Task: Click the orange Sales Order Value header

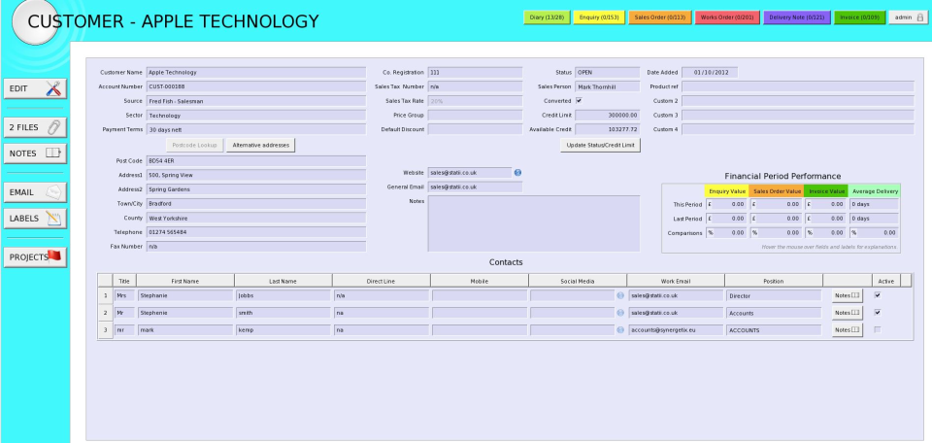Action: 777,190
